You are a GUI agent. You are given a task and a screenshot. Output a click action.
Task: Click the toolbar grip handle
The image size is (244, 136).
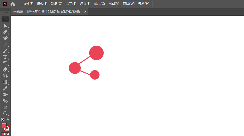click(5, 13)
